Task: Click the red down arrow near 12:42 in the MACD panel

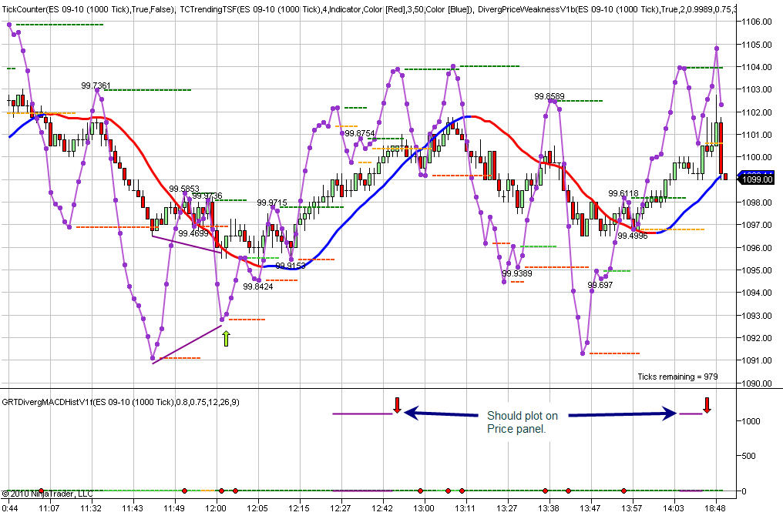Action: click(397, 405)
